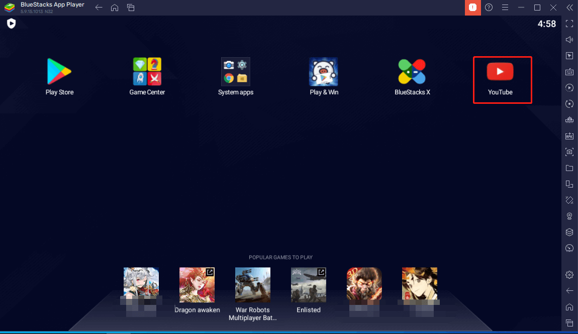Open the multi-instance window icon in sidebar
The height and width of the screenshot is (334, 578).
coord(569,184)
